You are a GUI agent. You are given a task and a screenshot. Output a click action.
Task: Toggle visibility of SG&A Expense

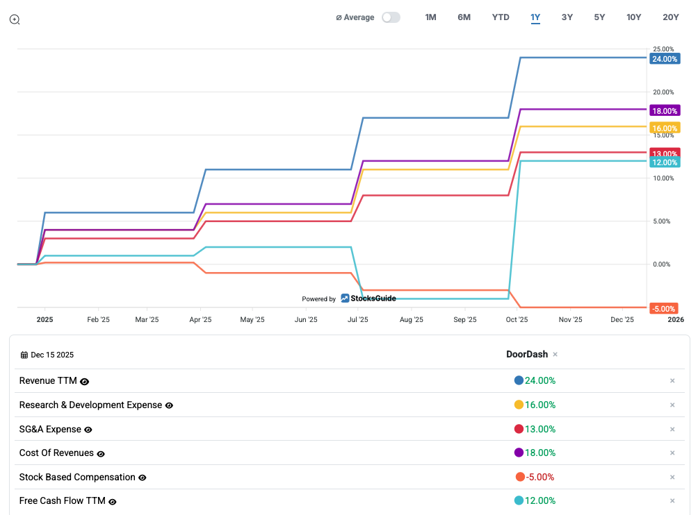coord(88,430)
